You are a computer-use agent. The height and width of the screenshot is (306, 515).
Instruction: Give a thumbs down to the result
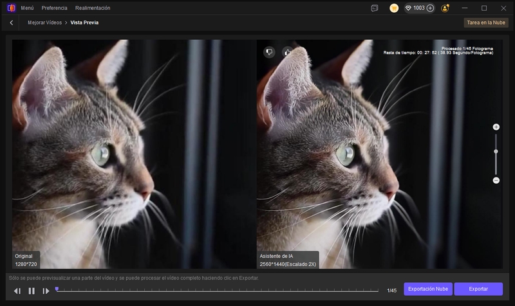[x=269, y=52]
